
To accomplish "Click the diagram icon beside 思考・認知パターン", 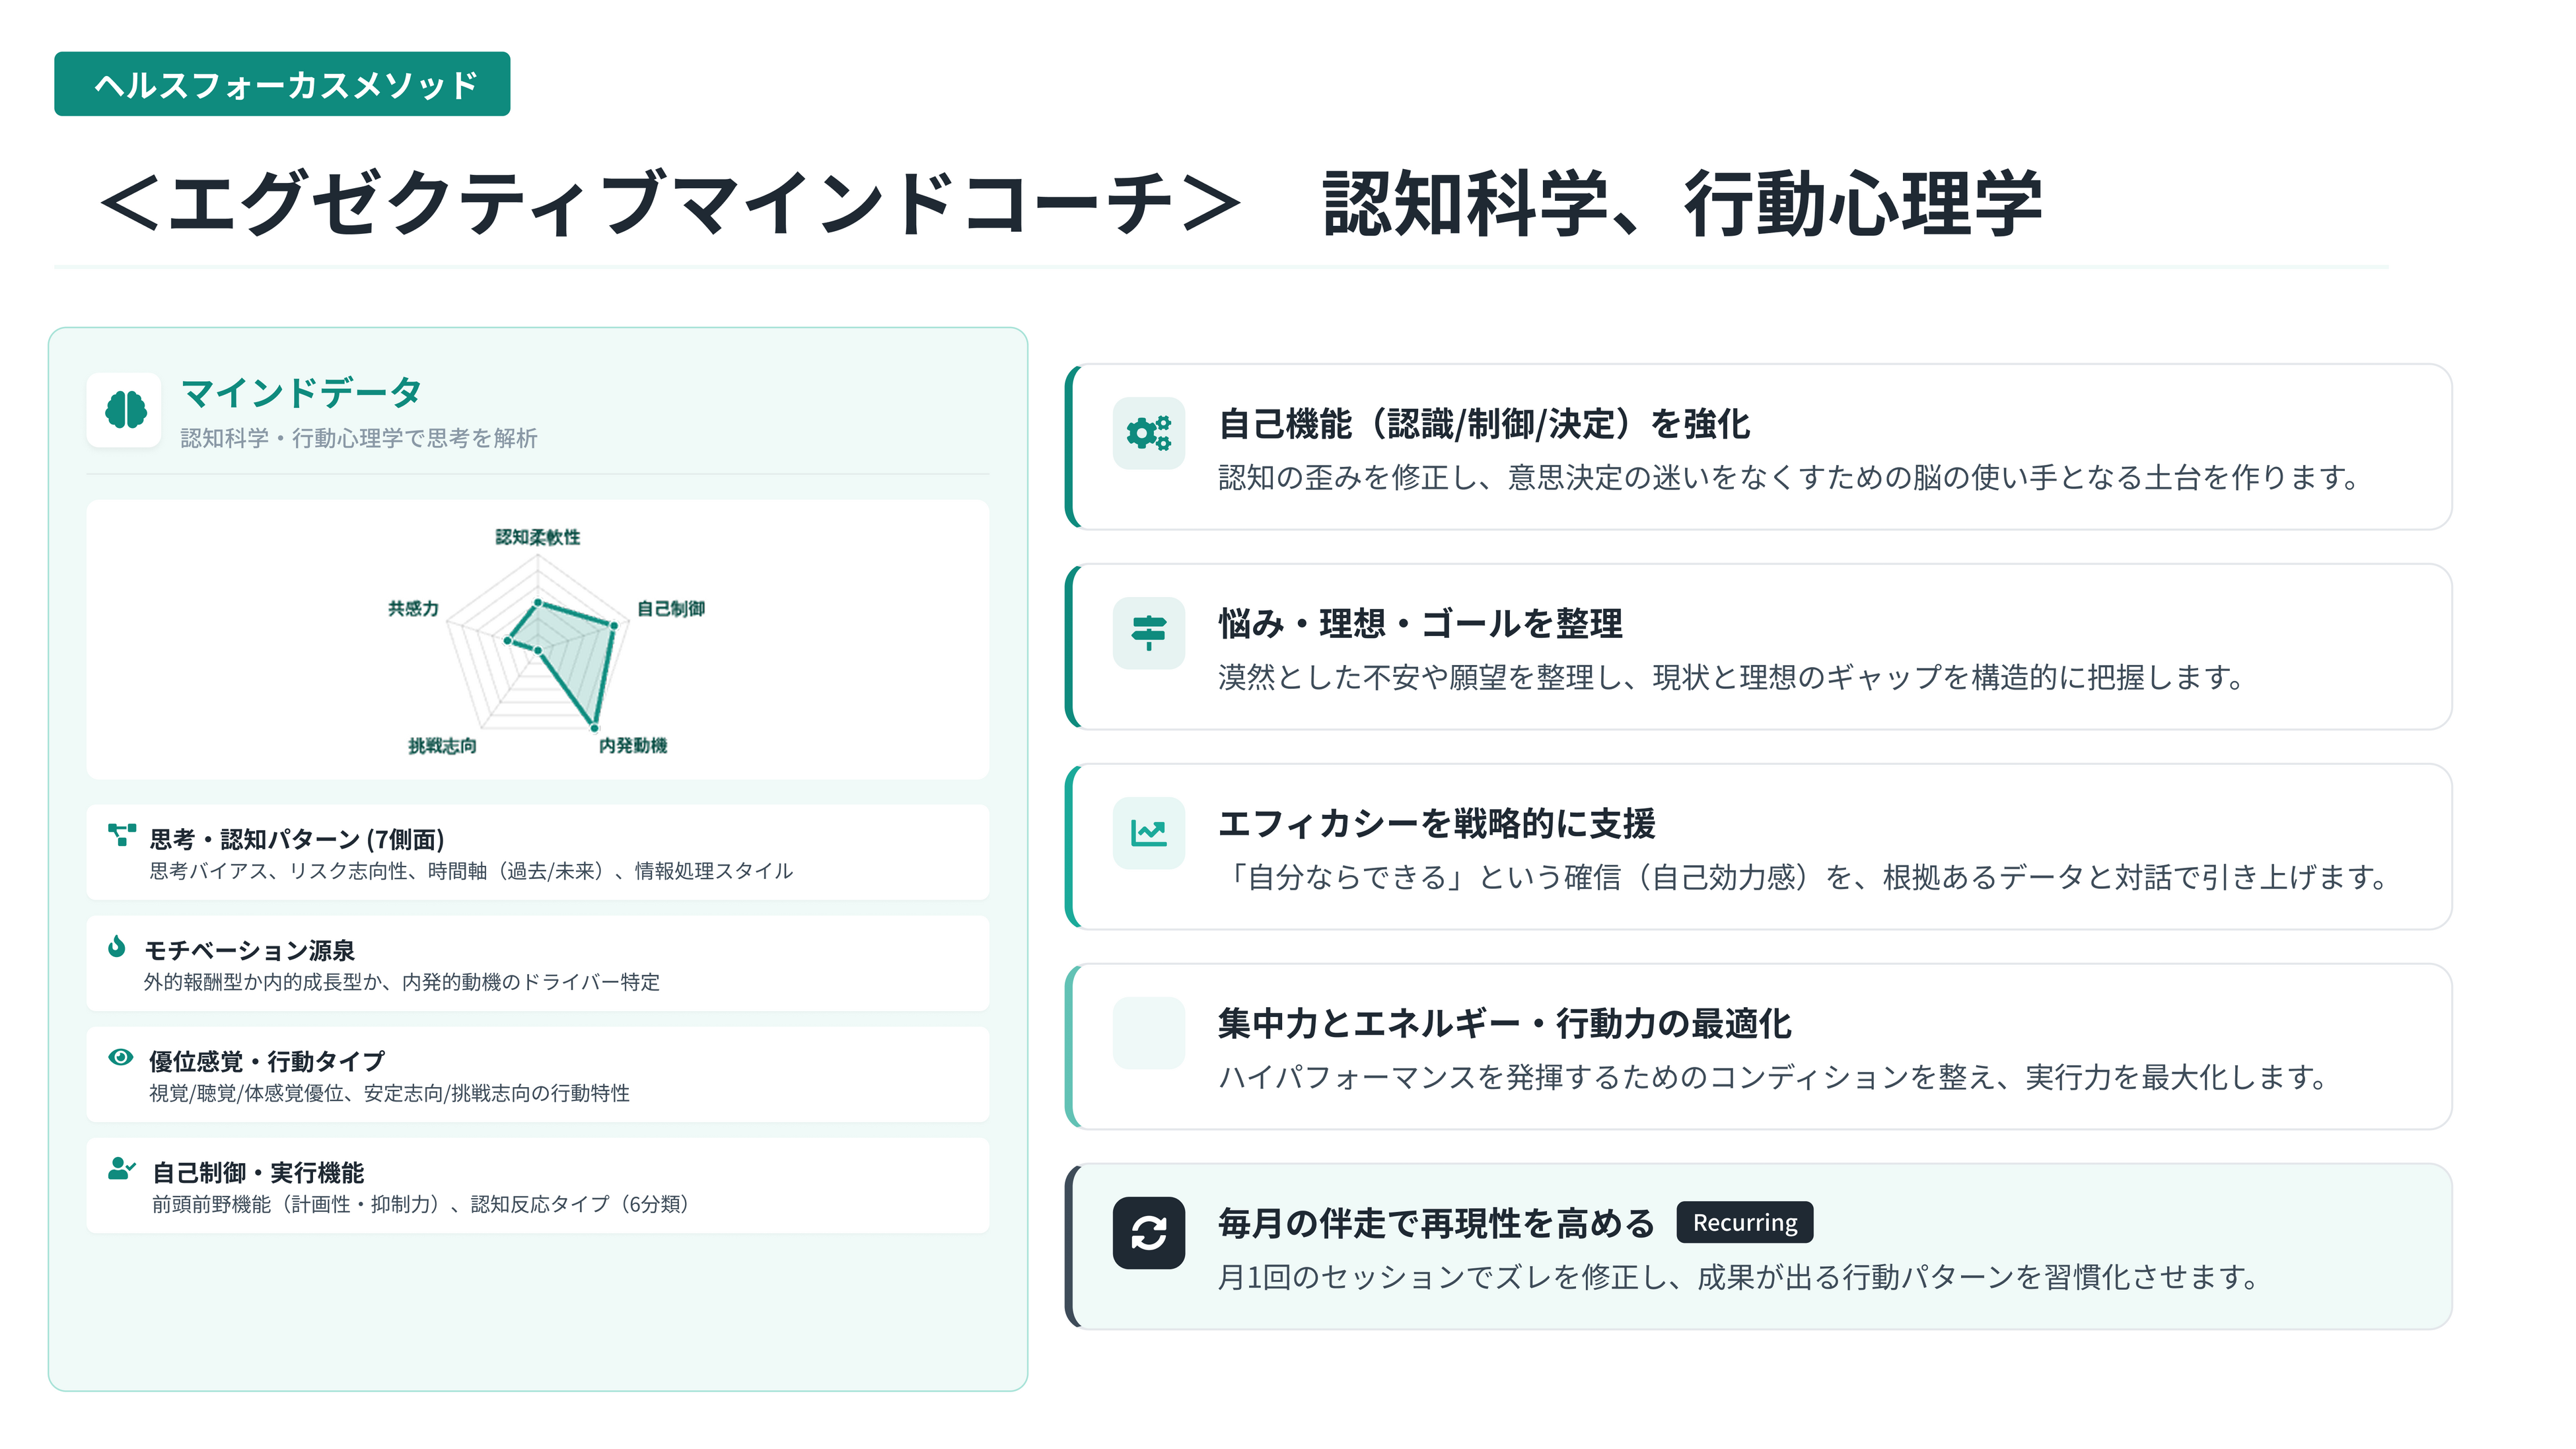I will [x=121, y=835].
